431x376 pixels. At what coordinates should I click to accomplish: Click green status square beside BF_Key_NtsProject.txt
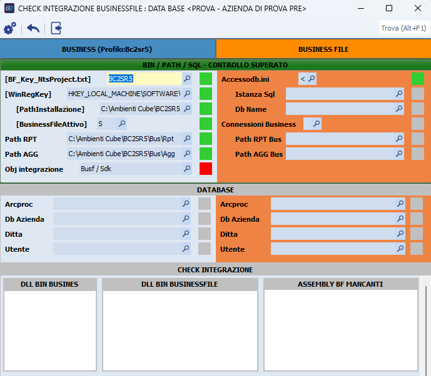206,79
